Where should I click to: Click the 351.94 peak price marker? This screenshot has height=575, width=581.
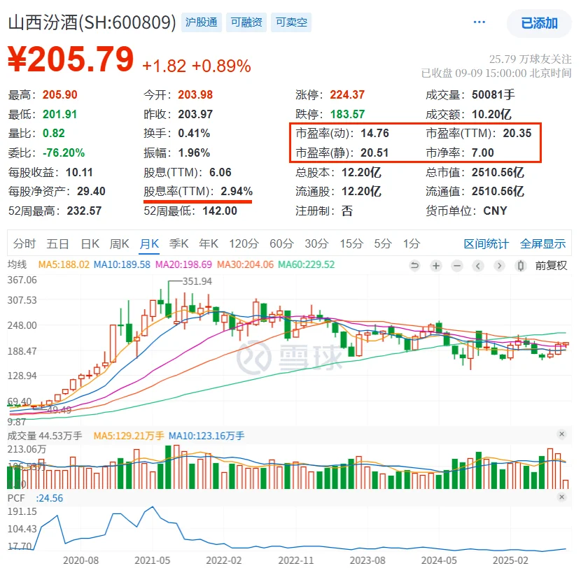pyautogui.click(x=197, y=281)
